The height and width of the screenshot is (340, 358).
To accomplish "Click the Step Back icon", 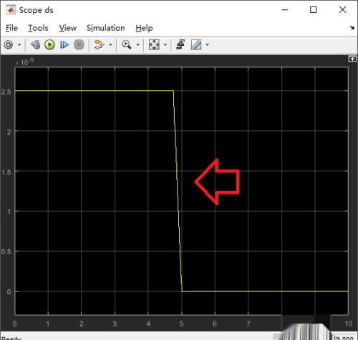I will 36,44.
